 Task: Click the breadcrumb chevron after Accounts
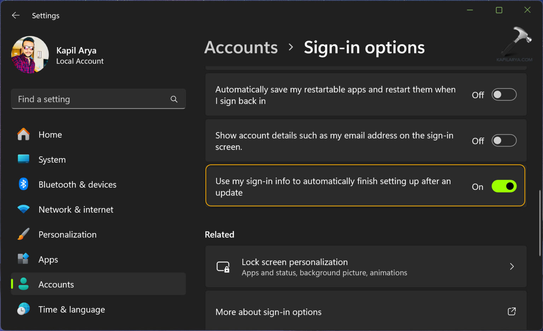[x=291, y=47]
